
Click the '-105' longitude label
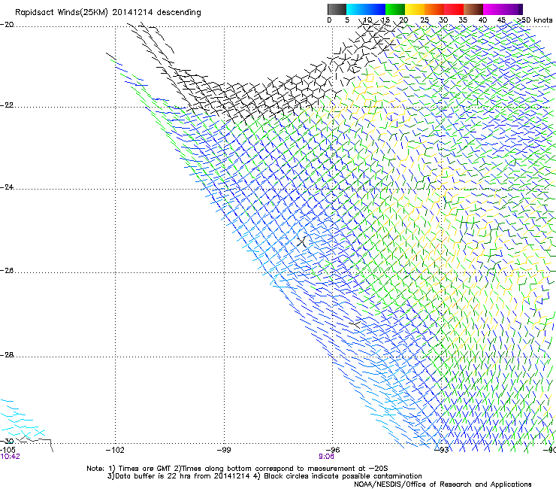8,450
